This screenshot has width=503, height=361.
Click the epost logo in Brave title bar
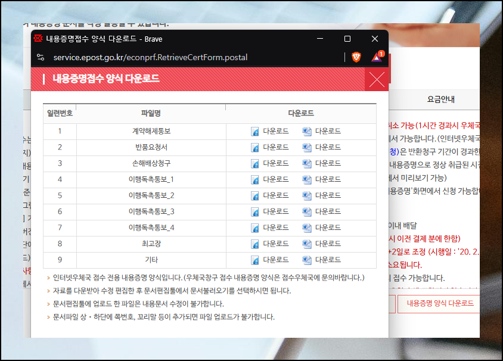(x=38, y=39)
